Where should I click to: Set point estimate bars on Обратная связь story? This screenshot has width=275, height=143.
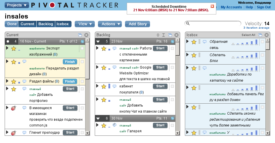245,42
